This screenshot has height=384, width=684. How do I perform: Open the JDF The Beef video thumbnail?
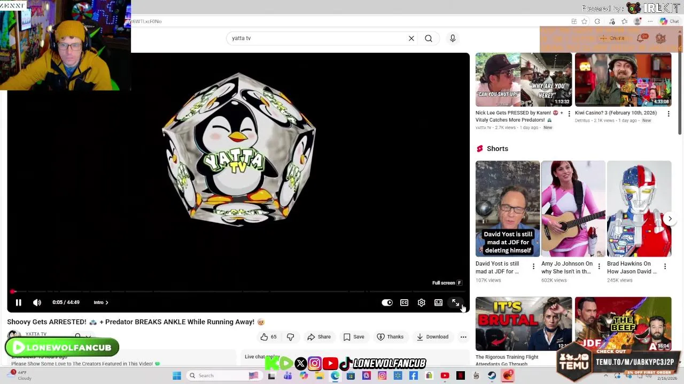[x=623, y=324]
